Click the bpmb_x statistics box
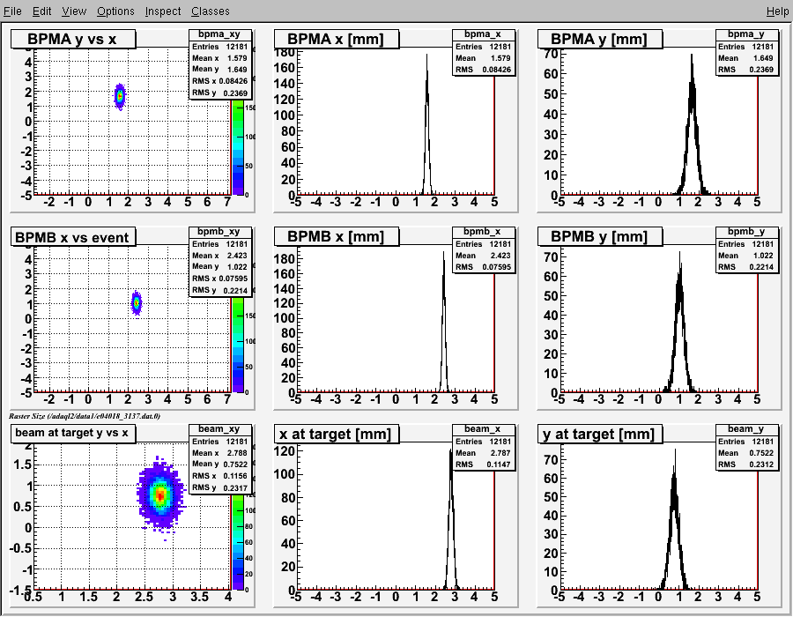 coord(484,249)
